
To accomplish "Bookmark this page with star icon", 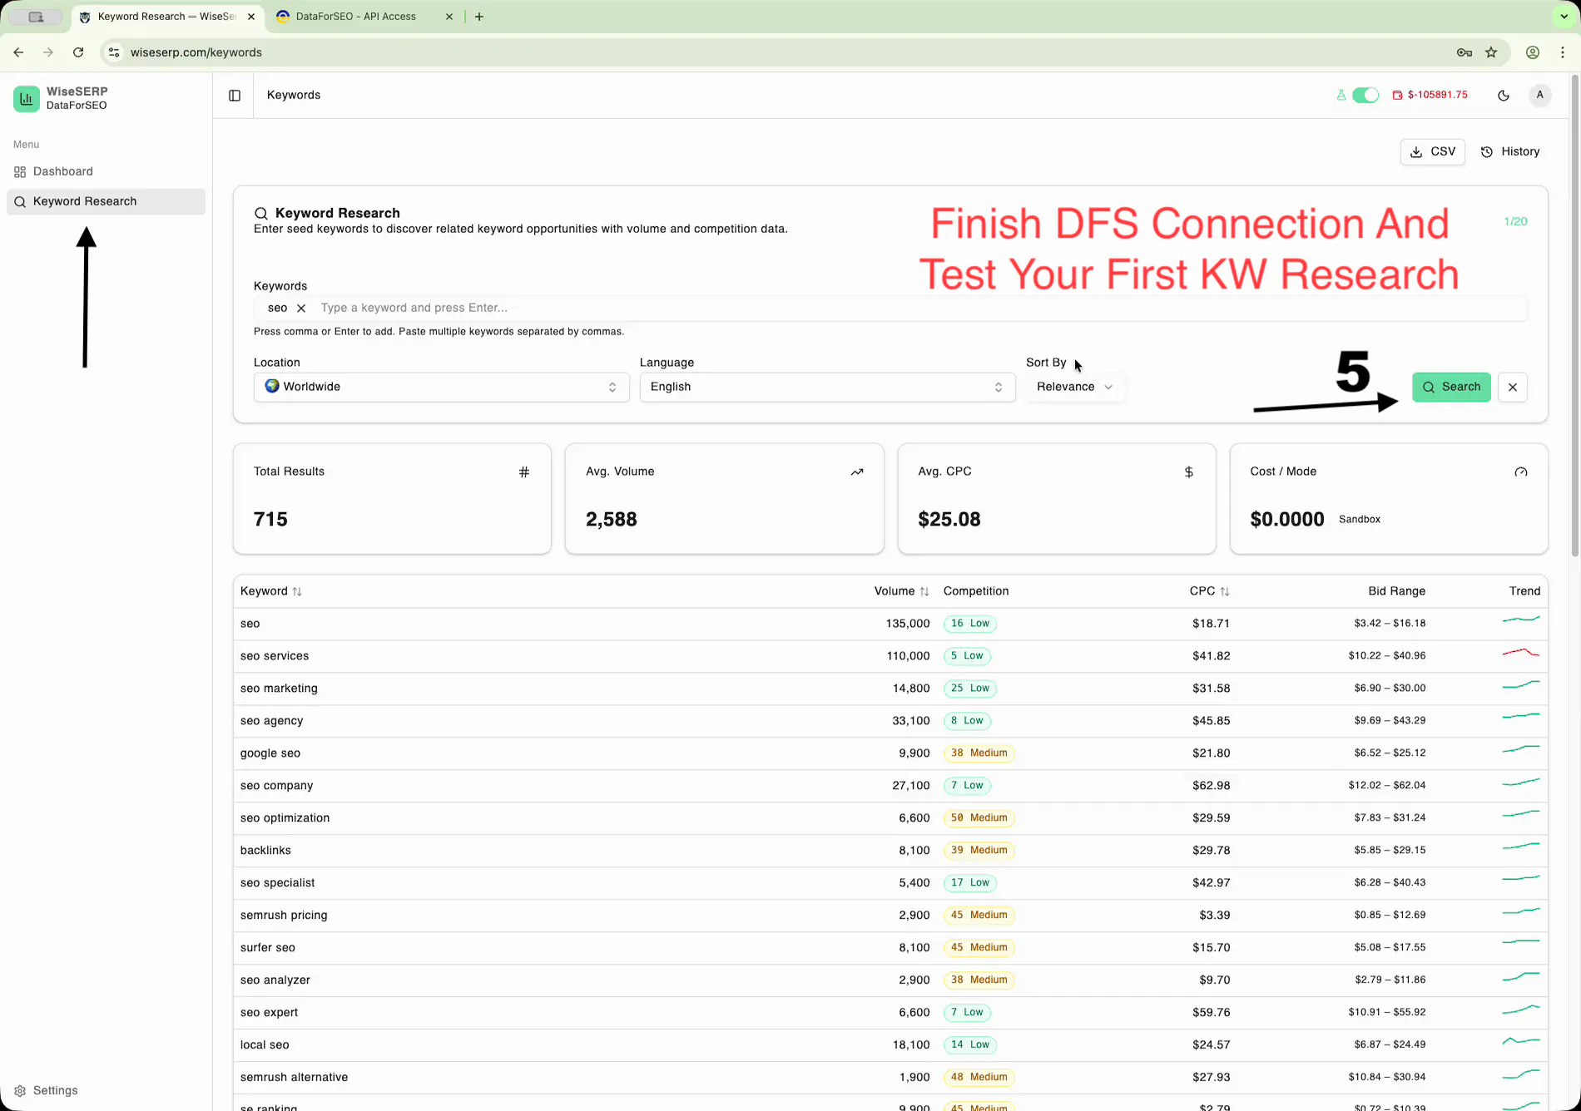I will pyautogui.click(x=1491, y=52).
